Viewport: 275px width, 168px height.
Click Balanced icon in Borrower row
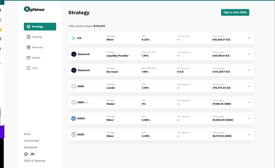pyautogui.click(x=74, y=70)
